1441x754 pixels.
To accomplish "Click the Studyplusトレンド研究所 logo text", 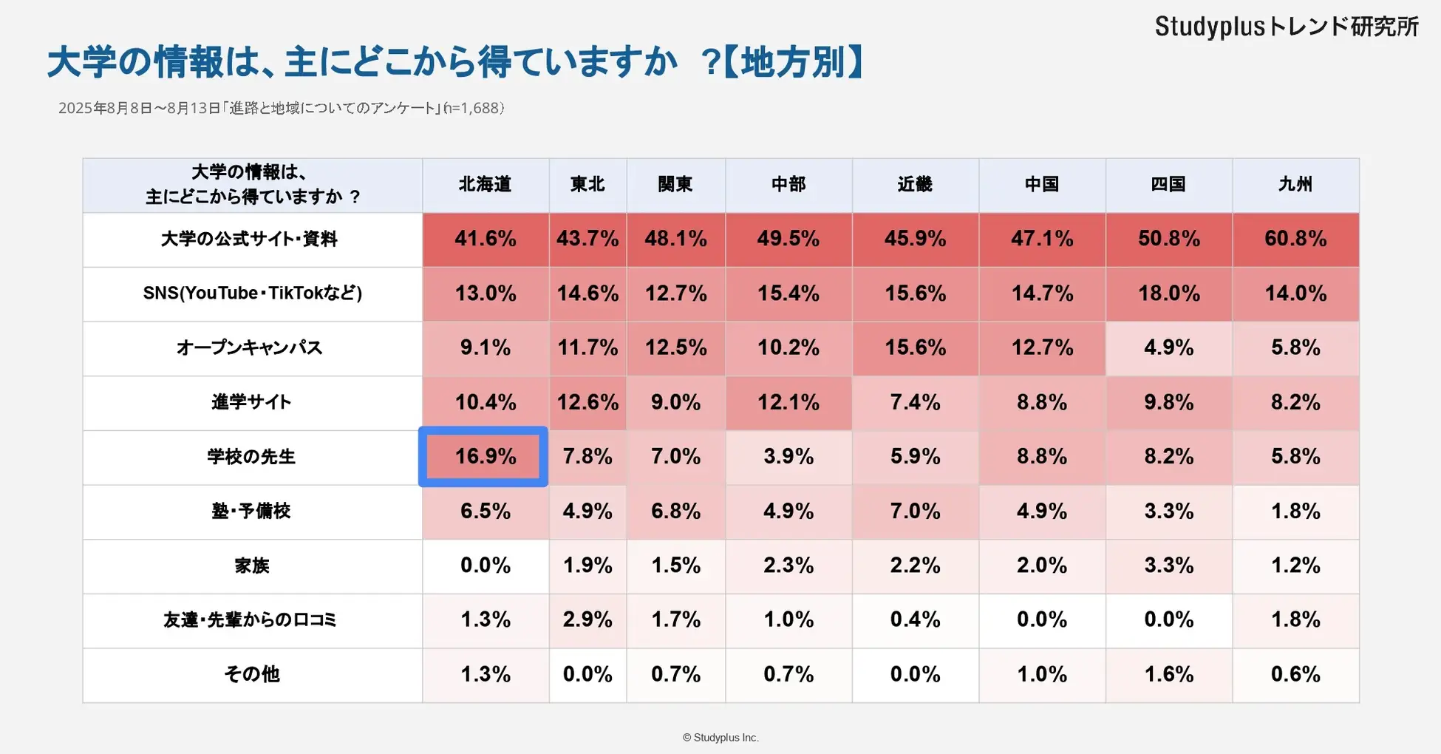I will click(1286, 27).
